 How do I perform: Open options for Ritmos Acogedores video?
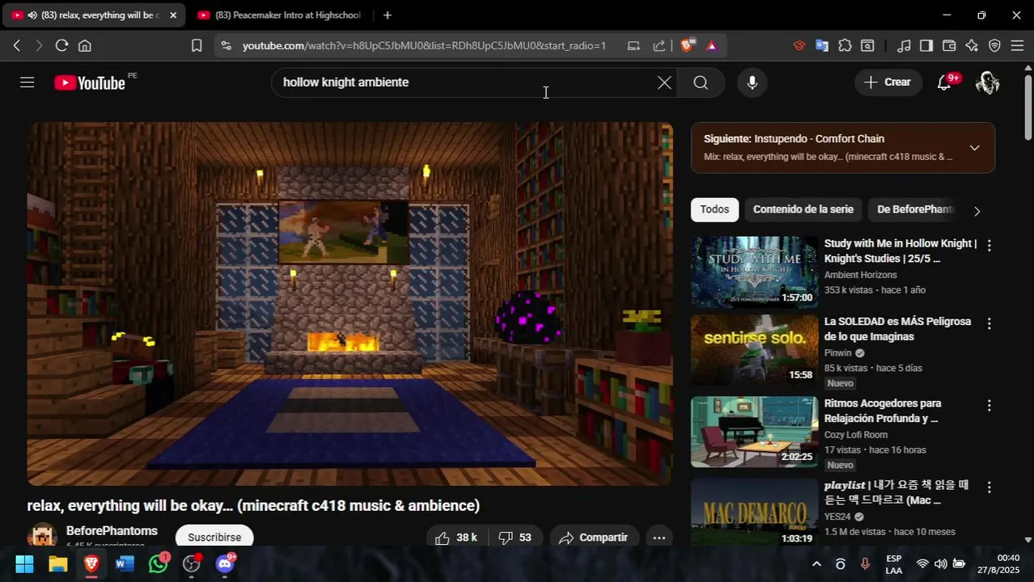(989, 405)
